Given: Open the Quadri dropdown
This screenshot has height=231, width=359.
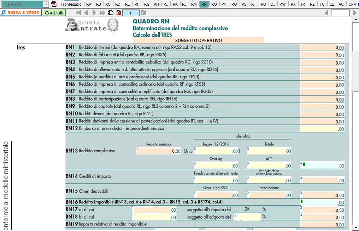Looking at the screenshot, I should tap(46, 4).
